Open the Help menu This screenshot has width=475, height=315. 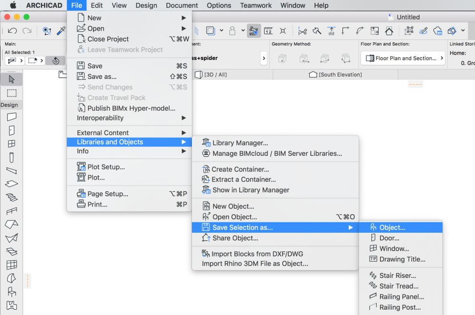(321, 5)
